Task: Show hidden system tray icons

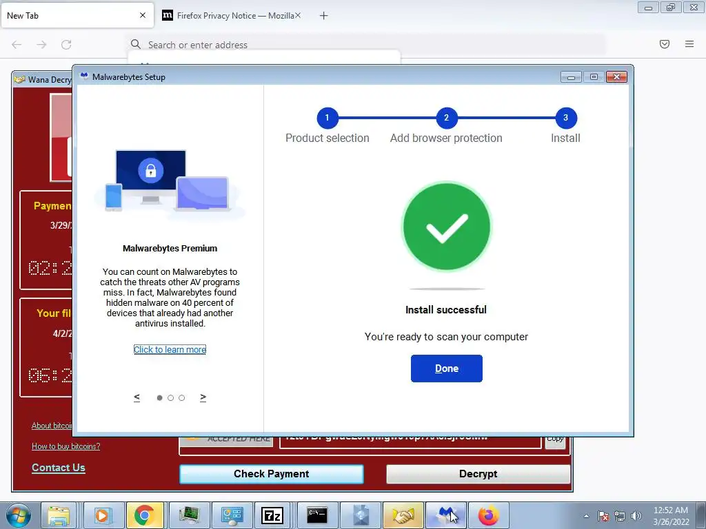Action: (586, 516)
